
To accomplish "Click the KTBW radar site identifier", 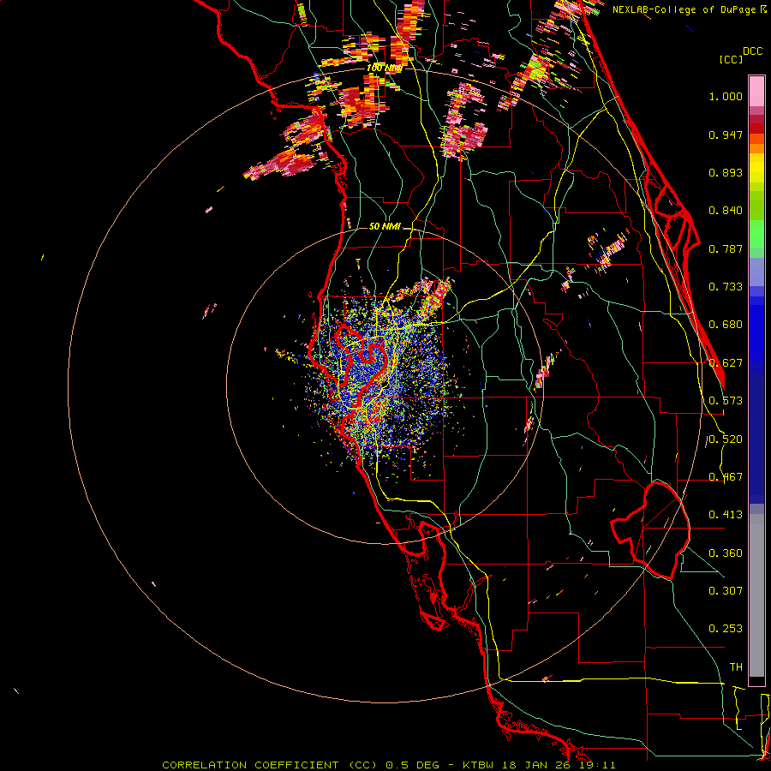I will click(479, 765).
